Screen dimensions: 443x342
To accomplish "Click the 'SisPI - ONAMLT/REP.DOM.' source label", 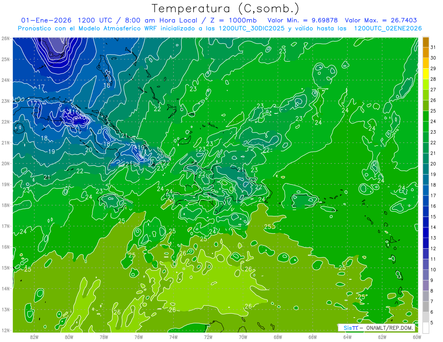I will click(377, 328).
